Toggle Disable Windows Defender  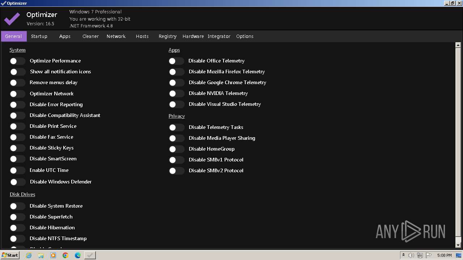pos(17,182)
